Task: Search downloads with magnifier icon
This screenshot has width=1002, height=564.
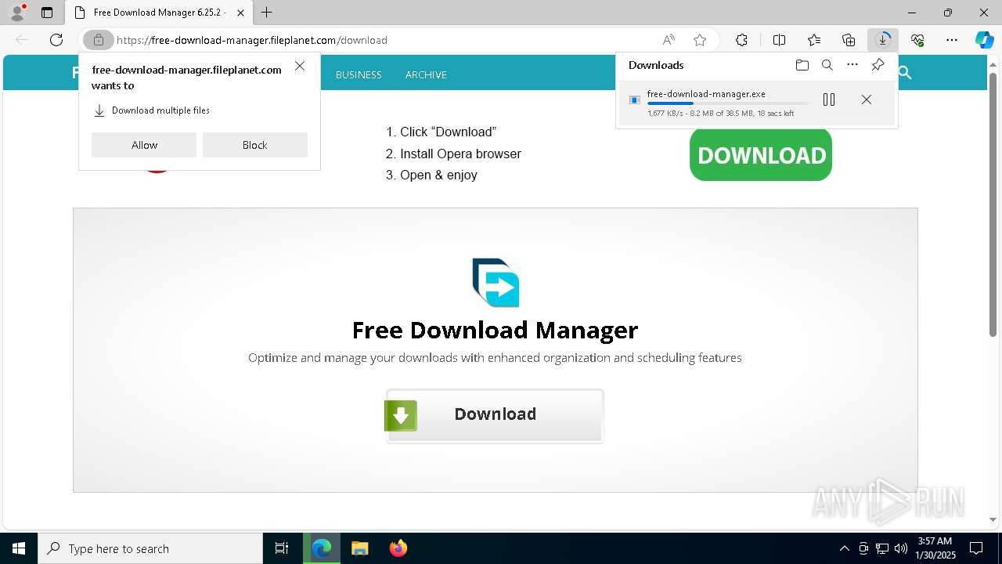Action: 827,65
